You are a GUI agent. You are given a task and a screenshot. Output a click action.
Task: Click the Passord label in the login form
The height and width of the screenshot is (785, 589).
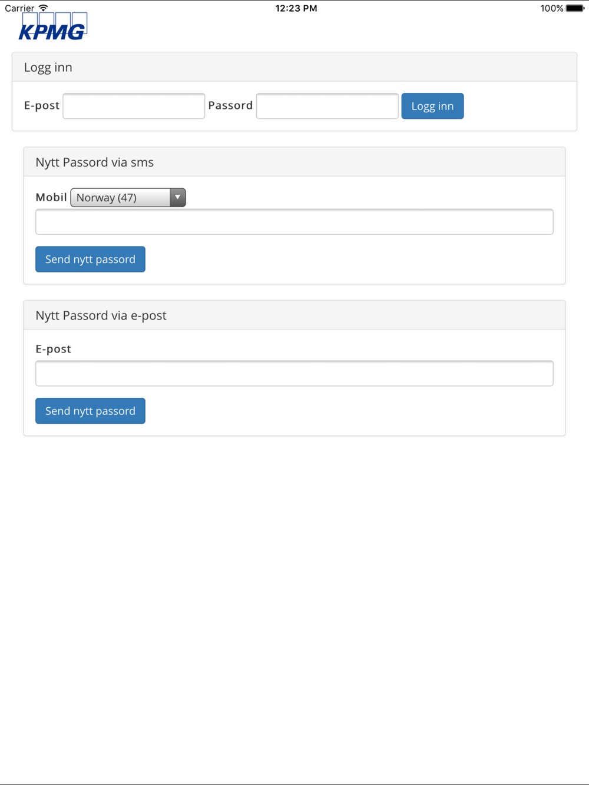pos(230,105)
